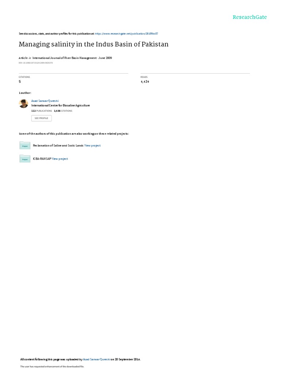Click the citations value 5
This screenshot has width=281, height=375.
tap(20, 82)
